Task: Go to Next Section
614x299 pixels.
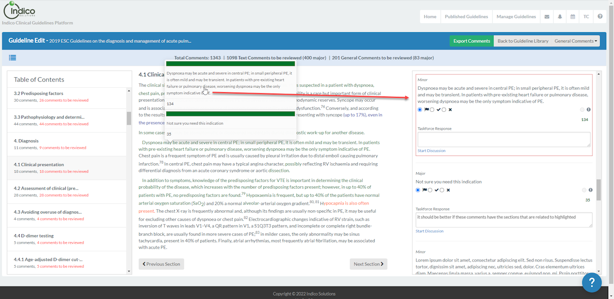Action: tap(368, 264)
